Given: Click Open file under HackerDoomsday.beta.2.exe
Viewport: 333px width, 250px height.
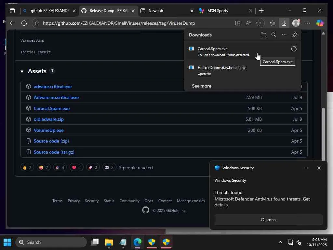Looking at the screenshot, I should coord(204,74).
